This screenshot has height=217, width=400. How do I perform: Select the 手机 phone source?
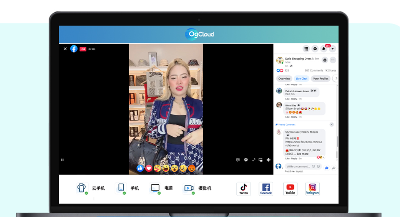click(x=127, y=189)
